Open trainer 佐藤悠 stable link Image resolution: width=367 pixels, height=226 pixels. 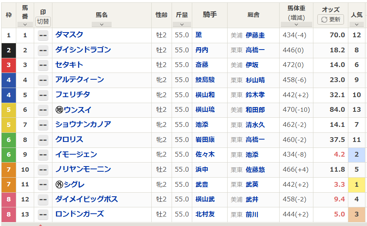[255, 169]
